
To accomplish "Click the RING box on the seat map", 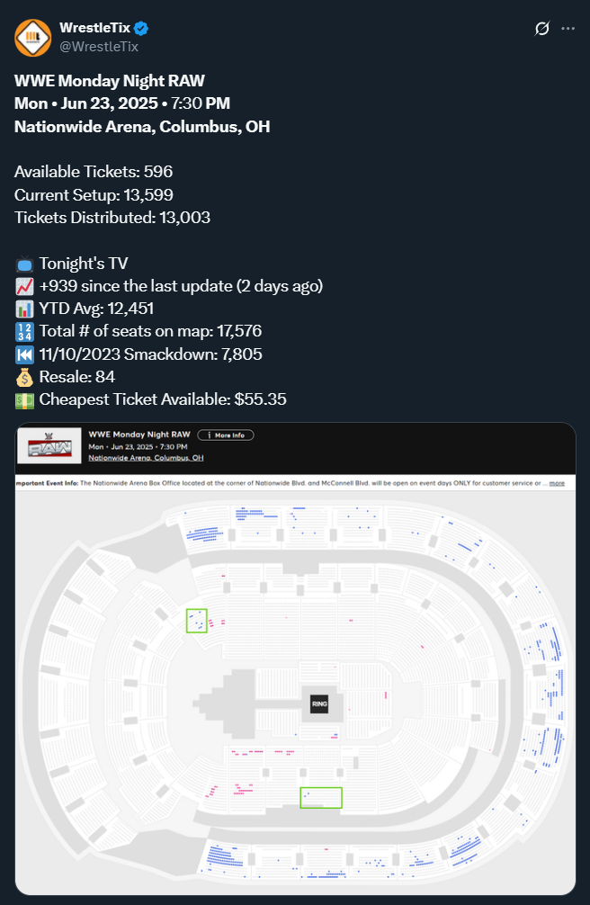I will click(x=319, y=703).
